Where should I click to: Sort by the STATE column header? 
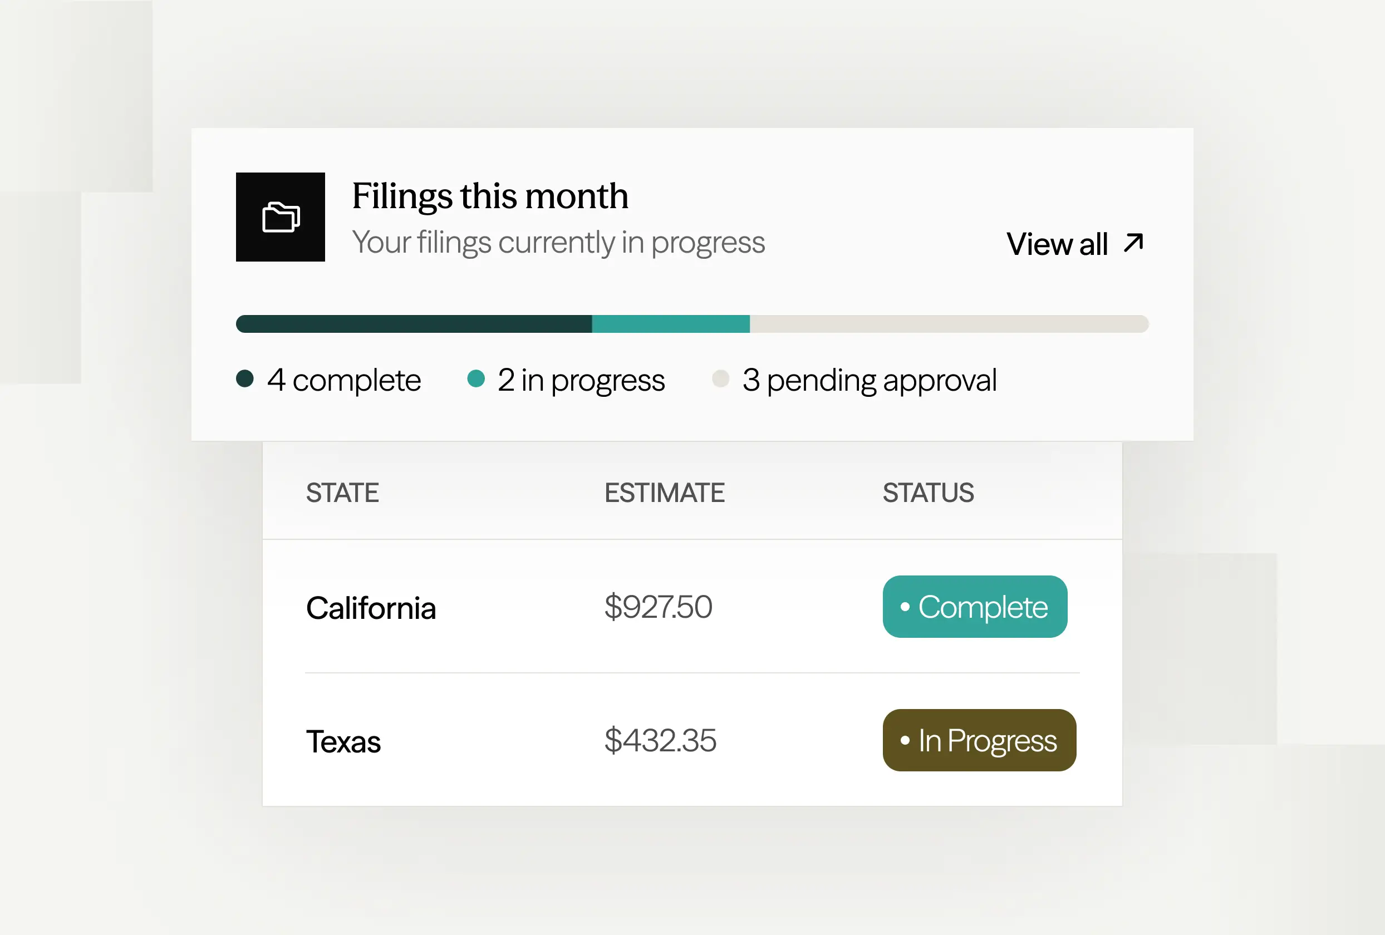(x=343, y=493)
